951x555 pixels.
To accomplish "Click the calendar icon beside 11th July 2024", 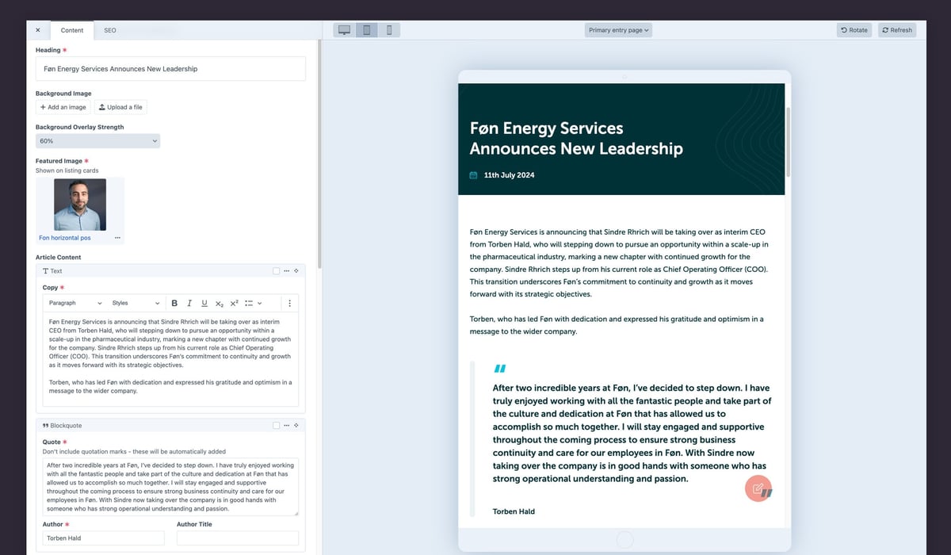I will (474, 175).
